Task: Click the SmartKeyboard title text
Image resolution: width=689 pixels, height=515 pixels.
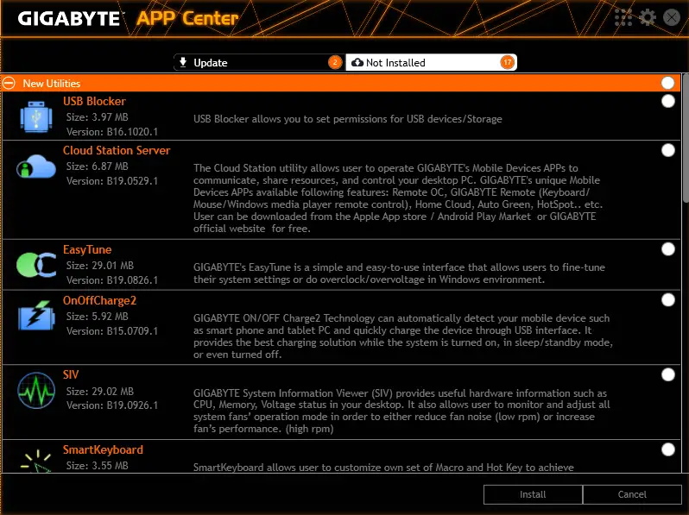Action: coord(103,450)
